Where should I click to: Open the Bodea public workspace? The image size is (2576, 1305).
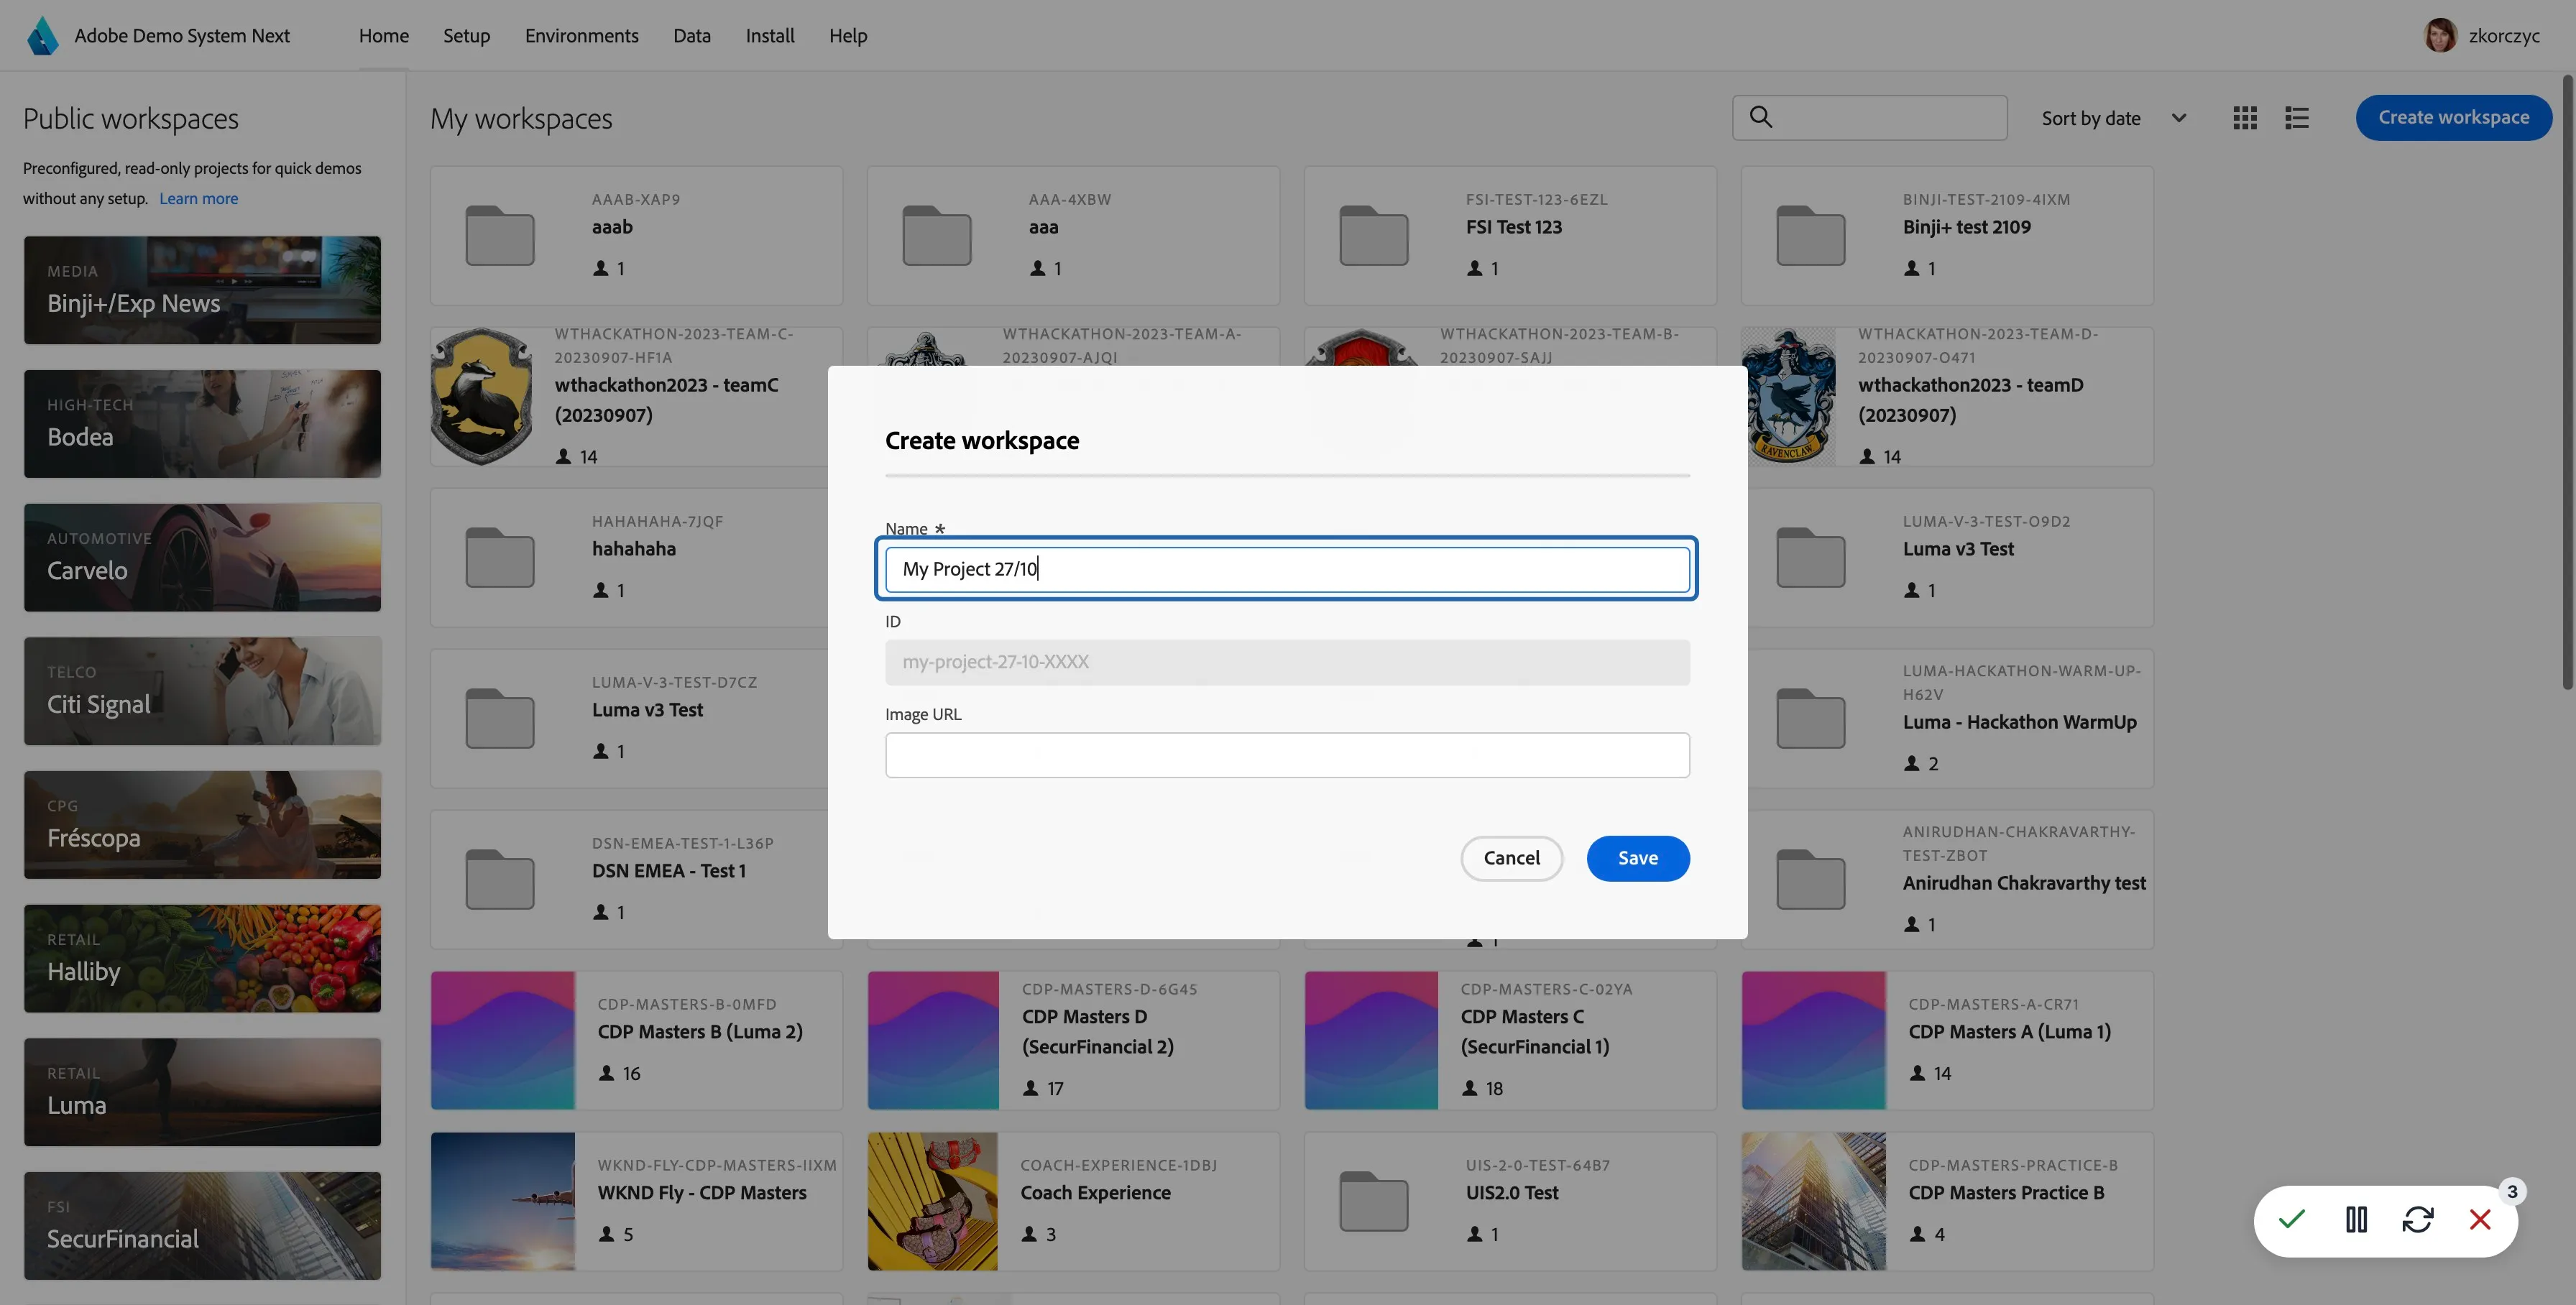203,424
